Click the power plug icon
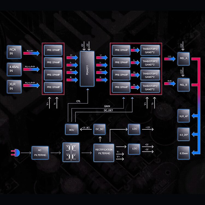The height and width of the screenshot is (205, 205). [x=15, y=153]
